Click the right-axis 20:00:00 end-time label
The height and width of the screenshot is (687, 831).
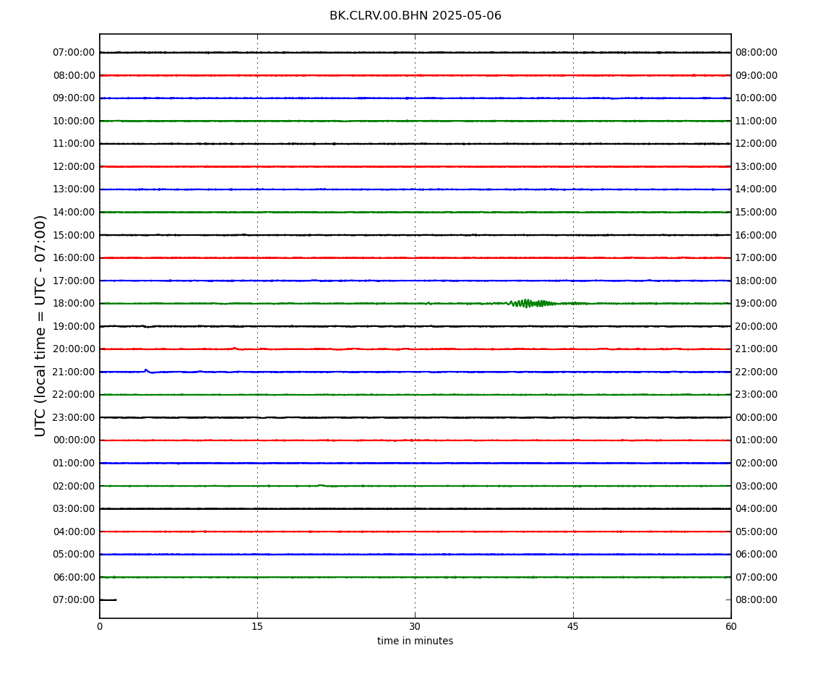pos(757,326)
